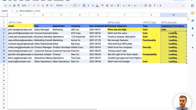The height and width of the screenshot is (110, 196).
Task: Open Contacts in the side panel
Action: tap(193, 28)
